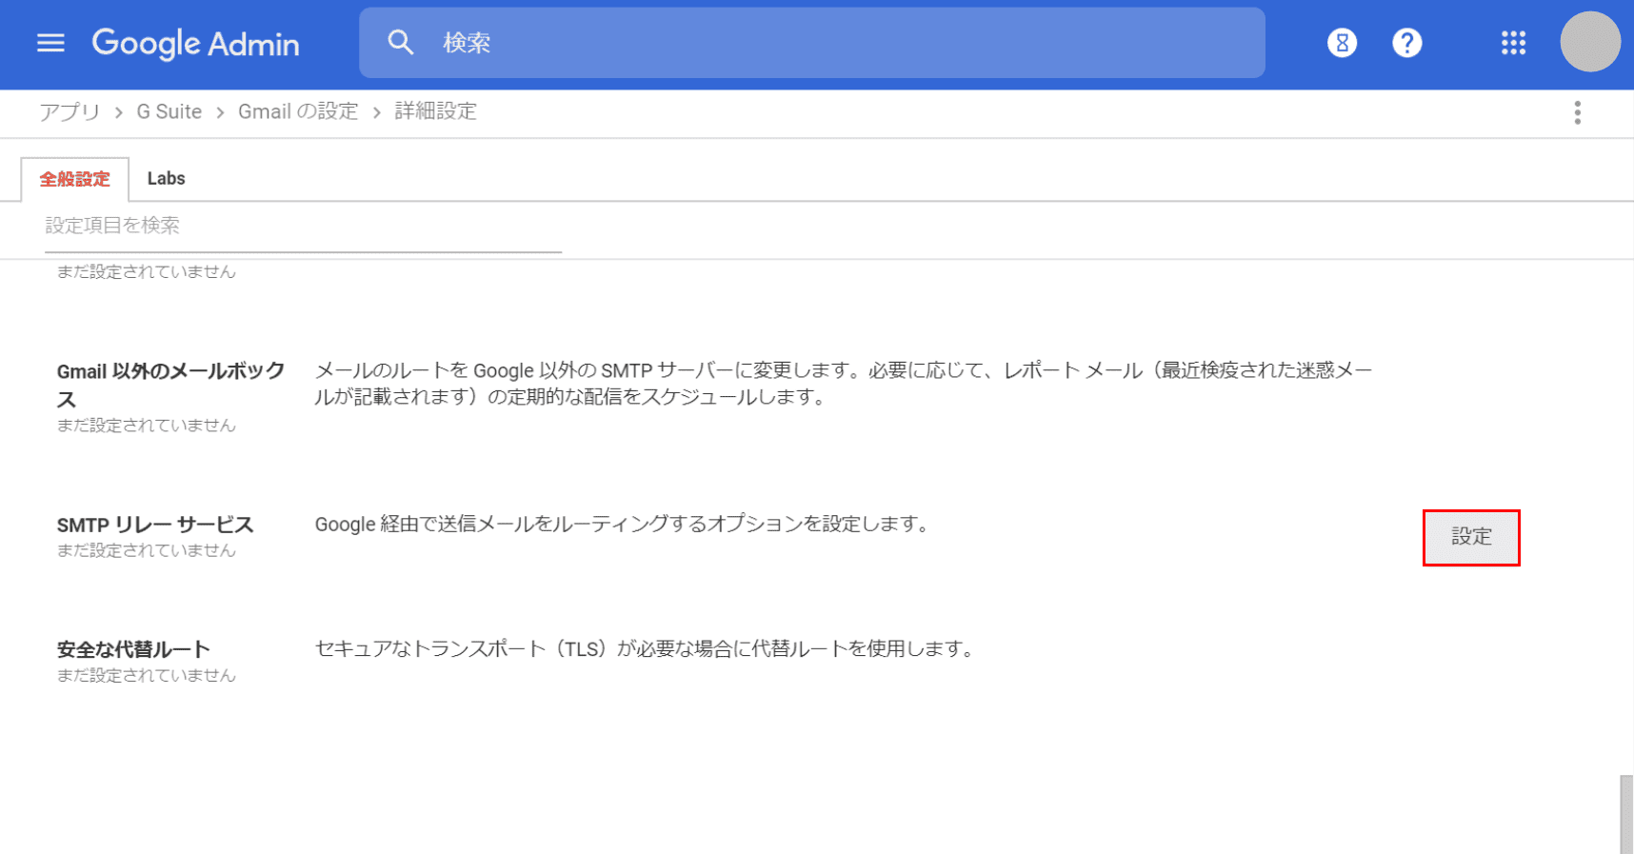
Task: Click Google 経由で送信メール description text
Action: [x=623, y=524]
